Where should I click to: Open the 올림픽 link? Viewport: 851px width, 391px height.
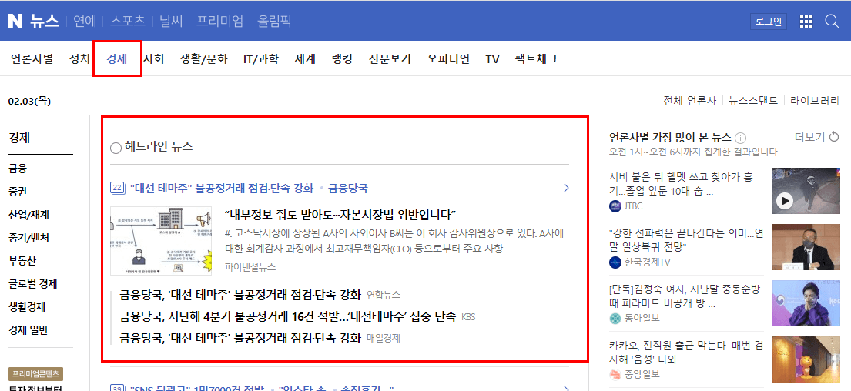(x=274, y=21)
